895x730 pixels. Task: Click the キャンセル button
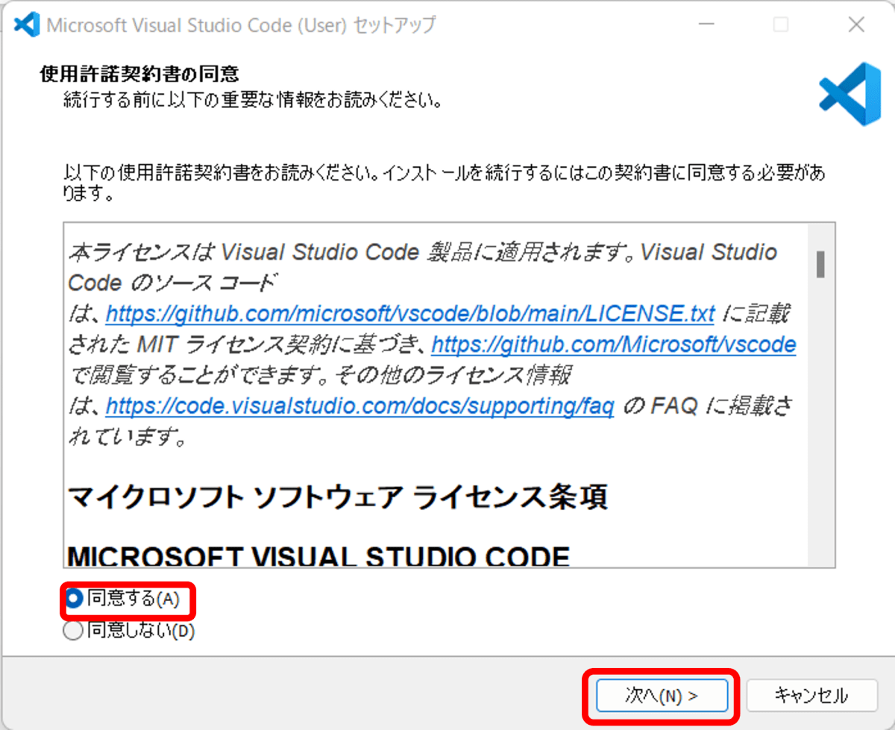[x=811, y=696]
